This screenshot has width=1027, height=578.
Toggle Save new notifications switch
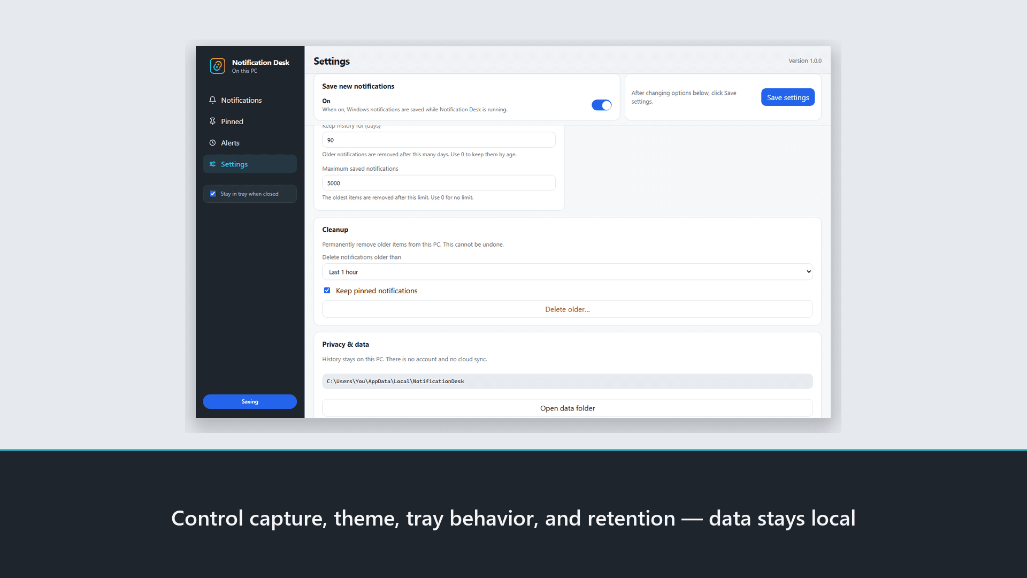[601, 105]
